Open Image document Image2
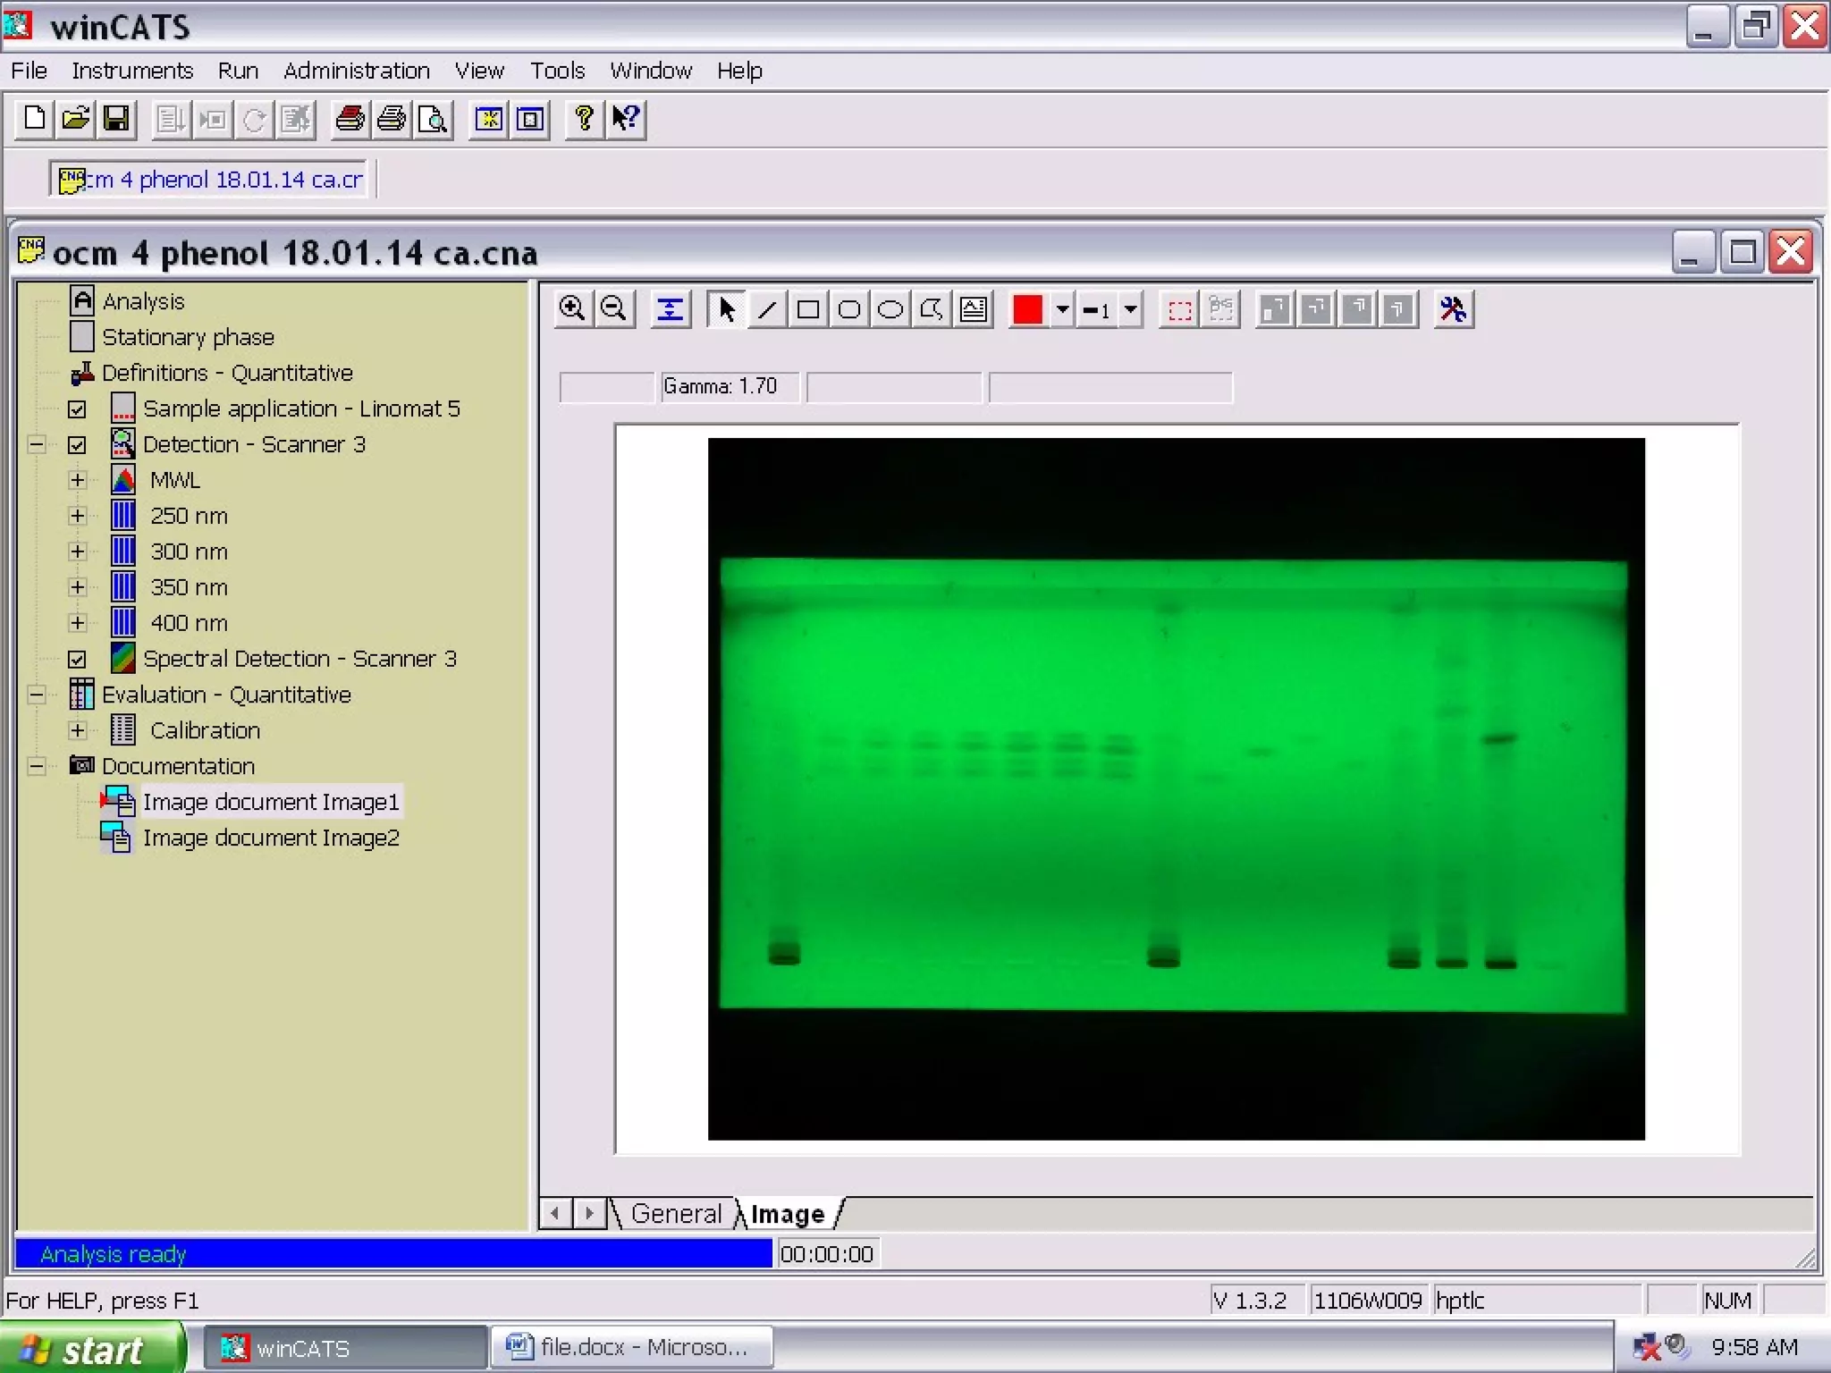This screenshot has height=1373, width=1831. pos(270,838)
